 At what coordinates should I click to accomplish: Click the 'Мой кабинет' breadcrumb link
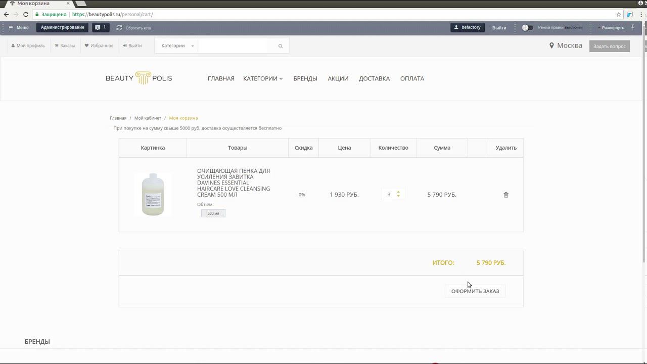[148, 118]
